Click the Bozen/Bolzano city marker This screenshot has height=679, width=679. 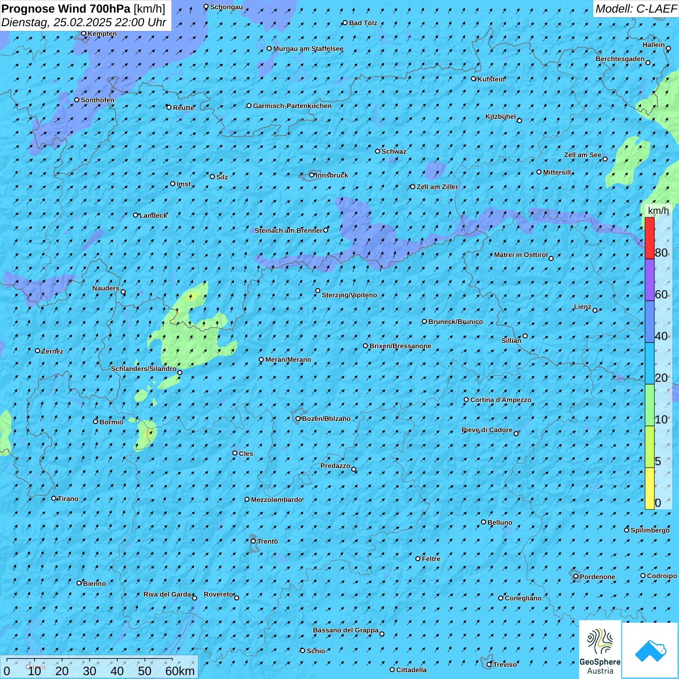coord(298,419)
